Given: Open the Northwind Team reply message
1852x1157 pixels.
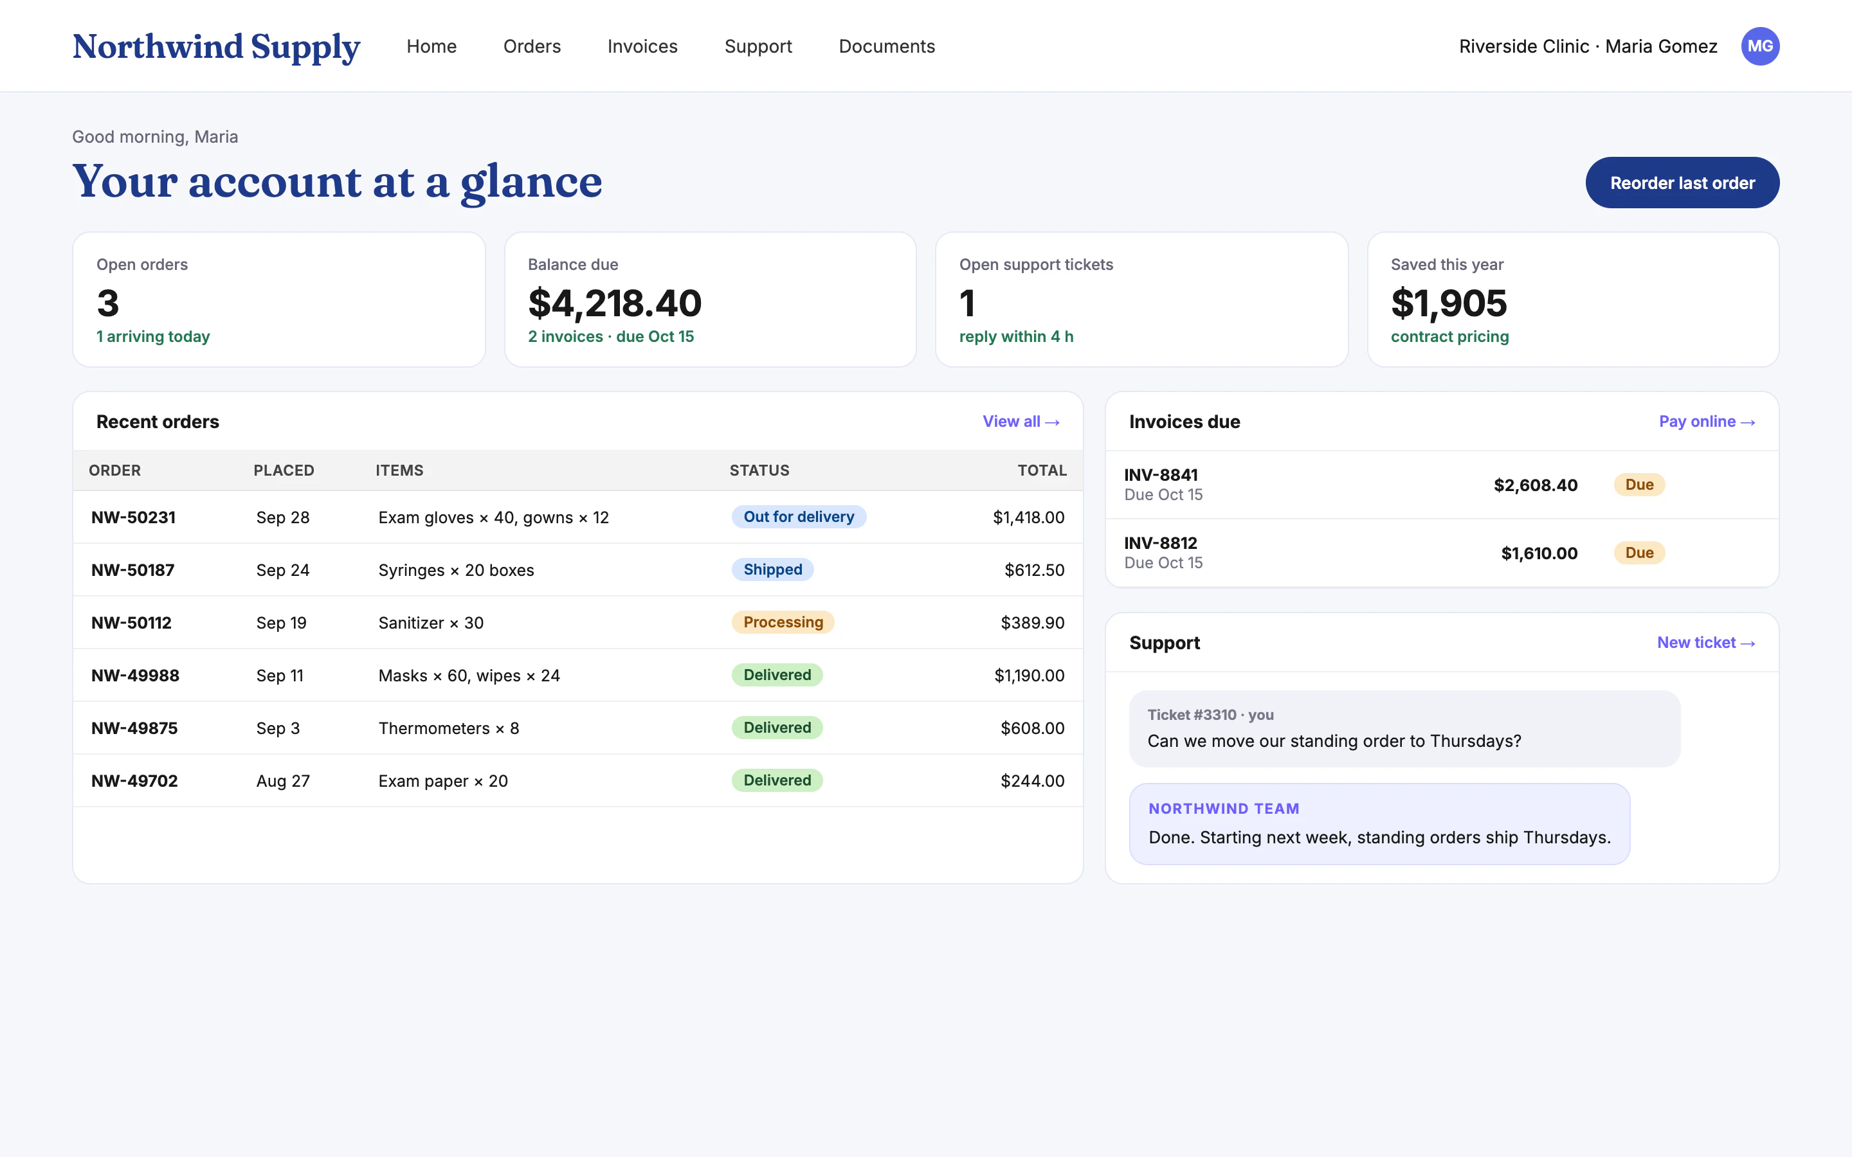Looking at the screenshot, I should [x=1379, y=824].
